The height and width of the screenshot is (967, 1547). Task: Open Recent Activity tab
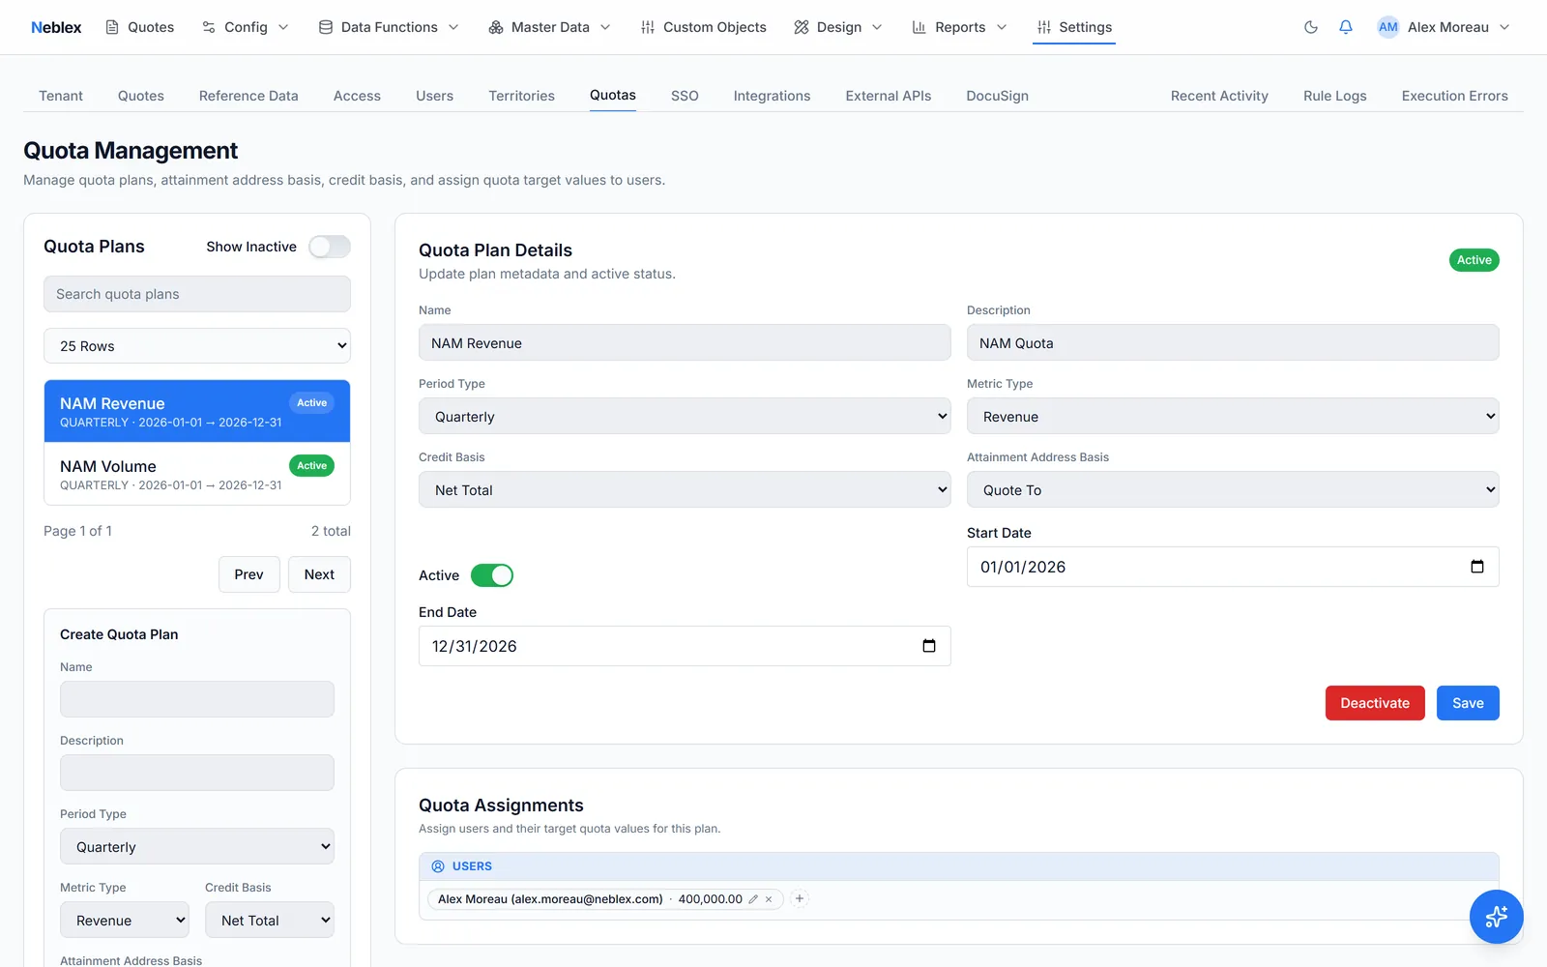click(x=1219, y=96)
